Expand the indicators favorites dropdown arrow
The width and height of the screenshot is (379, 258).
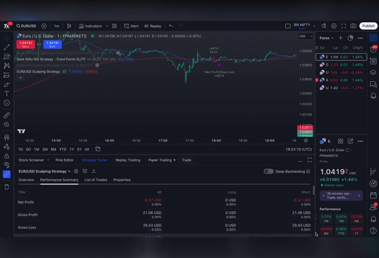pyautogui.click(x=107, y=26)
